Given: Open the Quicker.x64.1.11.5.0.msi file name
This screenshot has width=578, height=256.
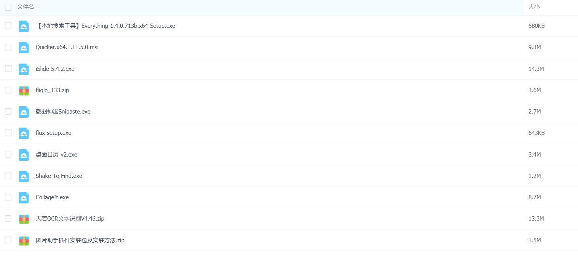Looking at the screenshot, I should tap(67, 47).
